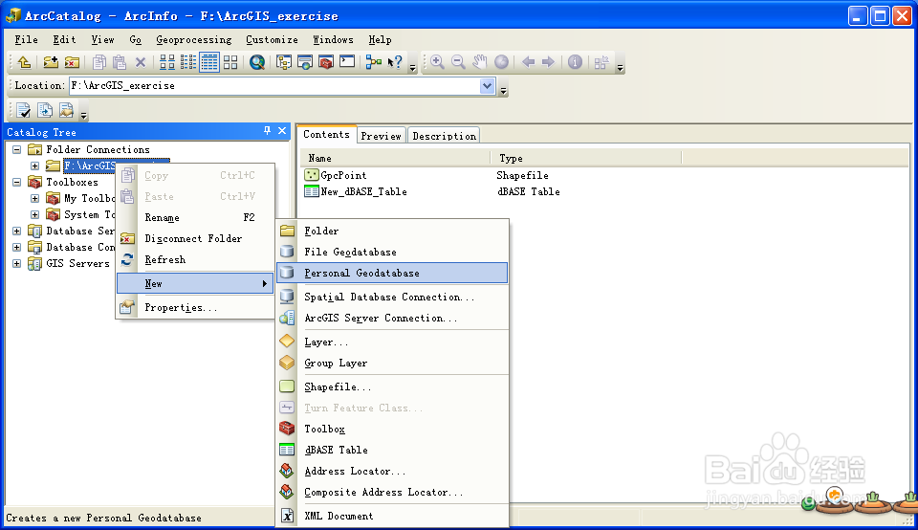Viewport: 918px width, 530px height.
Task: Choose Rename in the context menu
Action: (195, 218)
